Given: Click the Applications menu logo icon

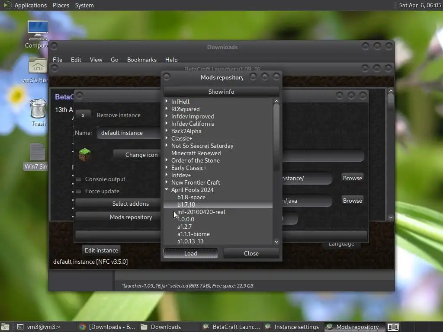Looking at the screenshot, I should click(7, 5).
